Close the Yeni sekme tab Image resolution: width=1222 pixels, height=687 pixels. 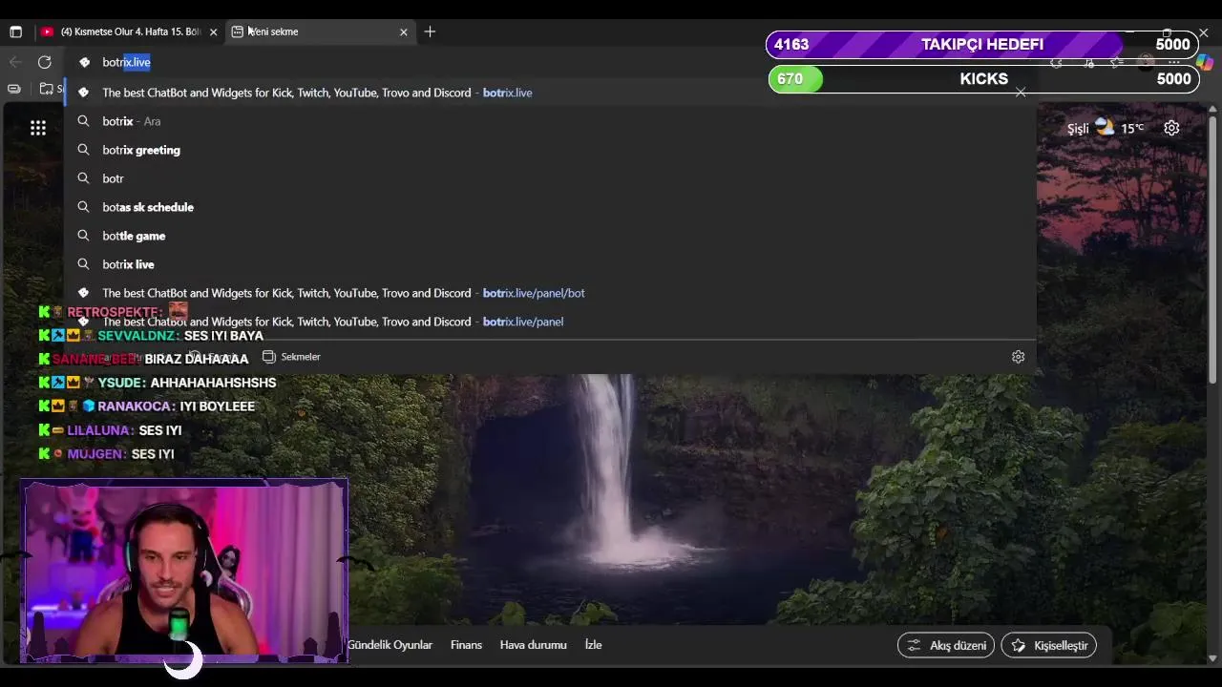[403, 31]
